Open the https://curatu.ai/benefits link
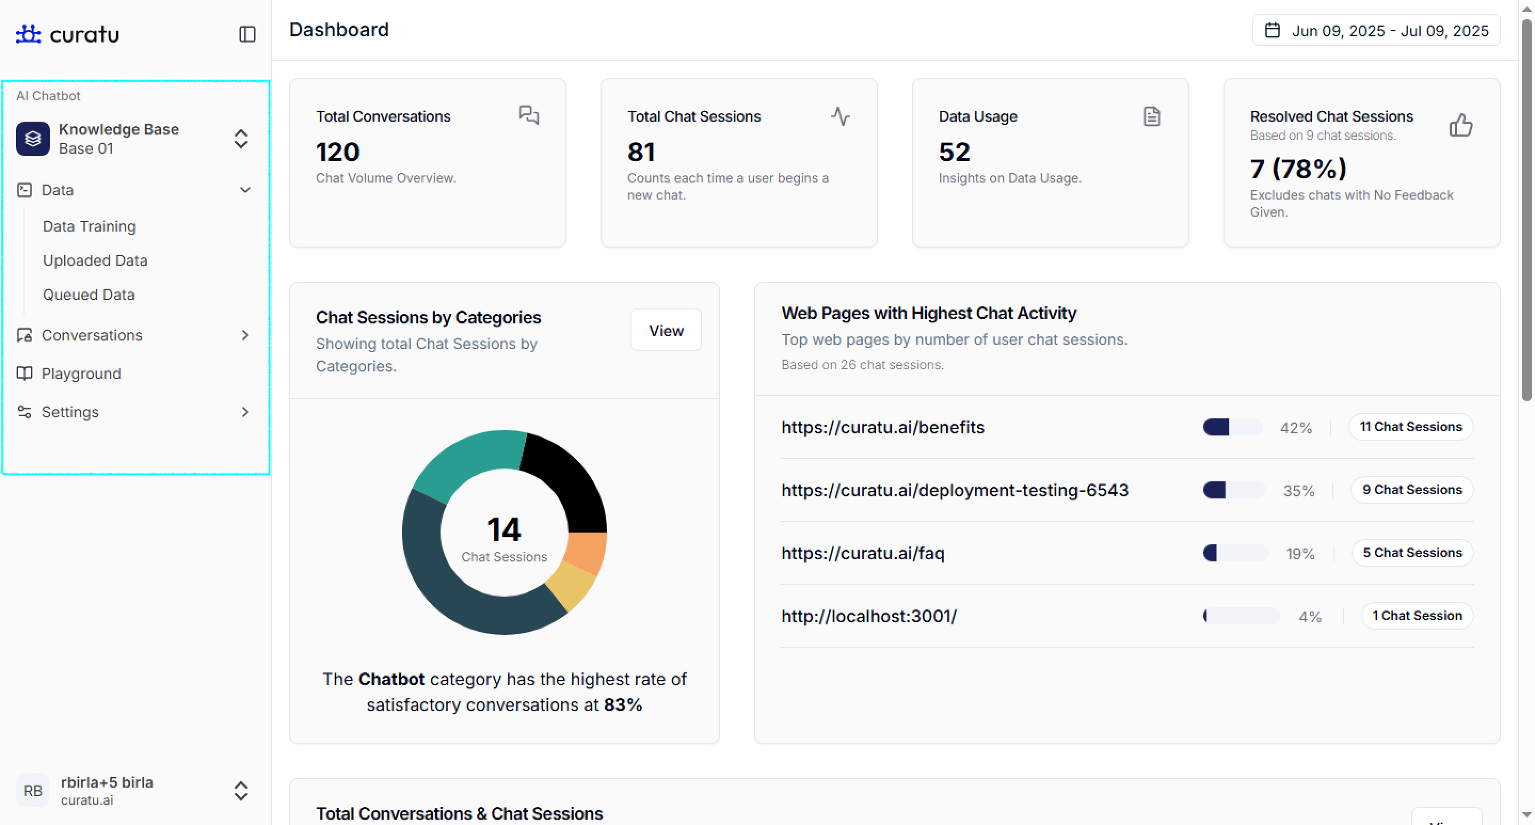1535x825 pixels. pyautogui.click(x=883, y=427)
